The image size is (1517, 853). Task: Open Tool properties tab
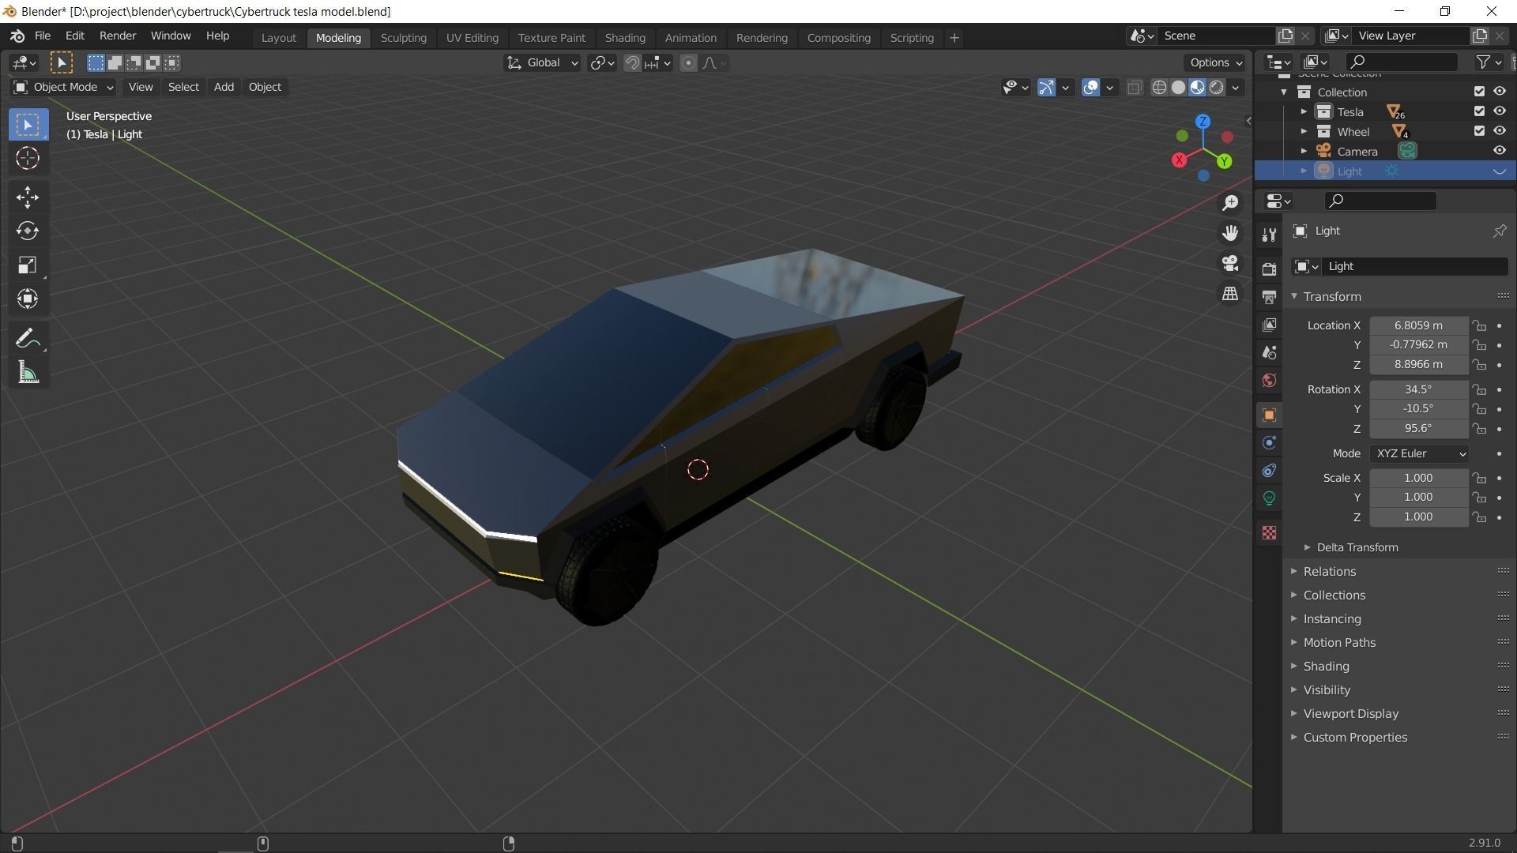[1269, 235]
